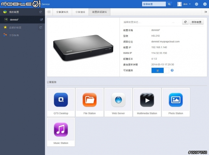209x155 pixels.
Task: Click the Shared with me icon
Action: tap(5, 35)
